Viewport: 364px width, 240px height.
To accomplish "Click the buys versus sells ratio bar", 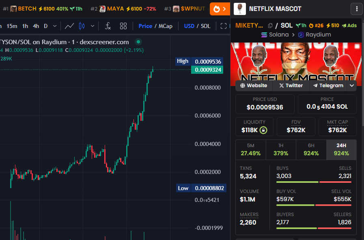I will (x=314, y=182).
